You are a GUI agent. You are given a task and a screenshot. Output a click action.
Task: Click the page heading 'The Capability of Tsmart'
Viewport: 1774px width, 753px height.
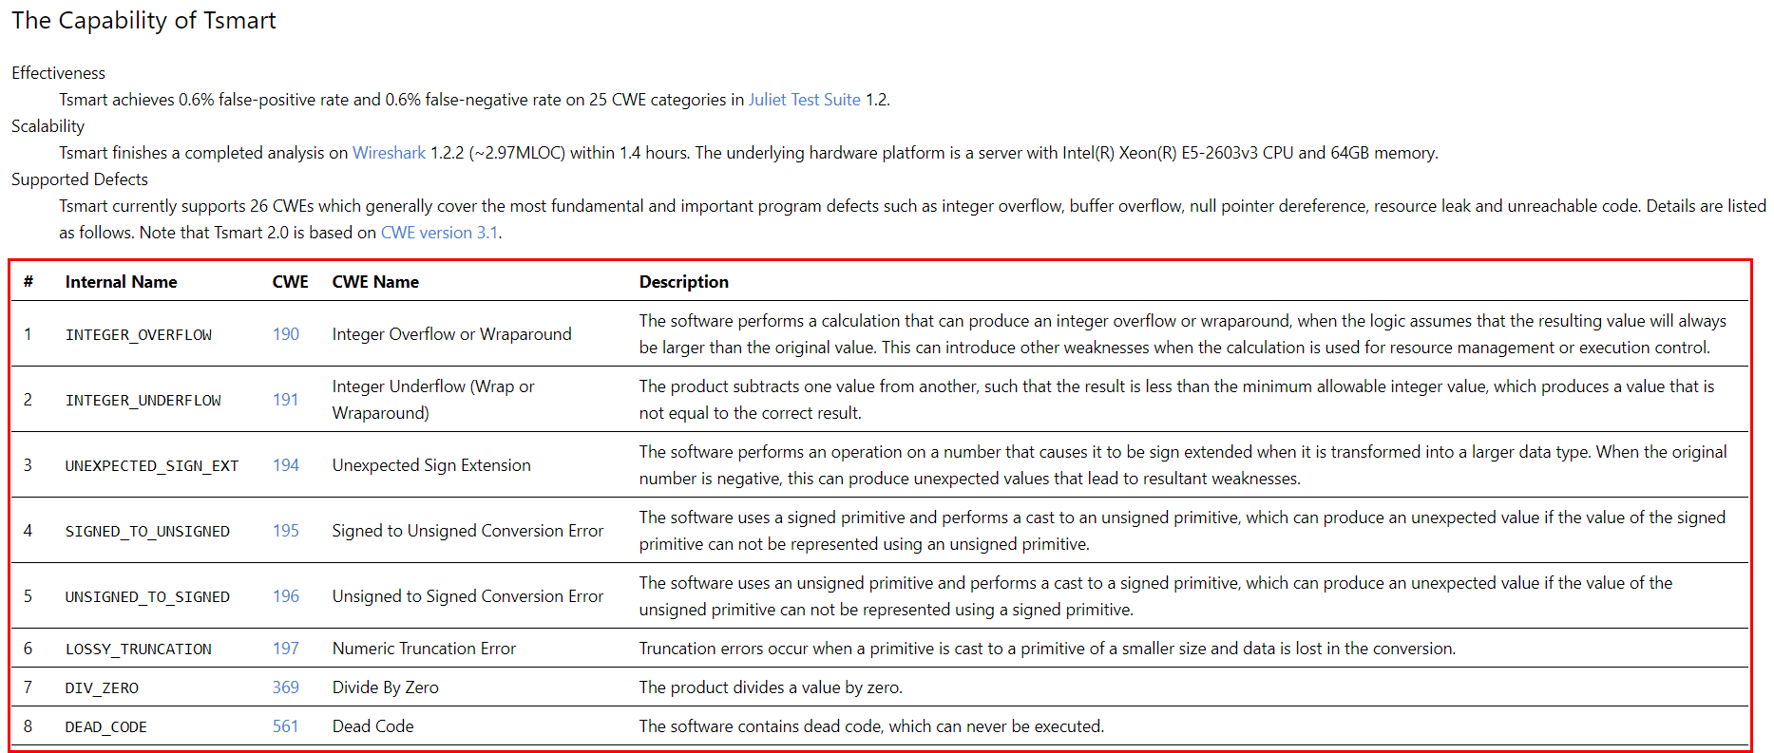(x=143, y=21)
